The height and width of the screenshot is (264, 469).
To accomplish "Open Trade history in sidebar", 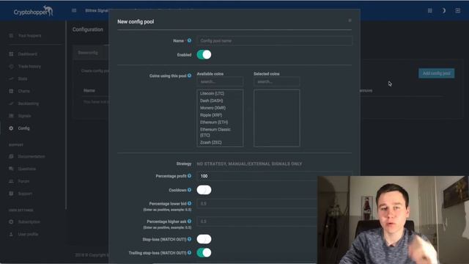I will coord(29,66).
